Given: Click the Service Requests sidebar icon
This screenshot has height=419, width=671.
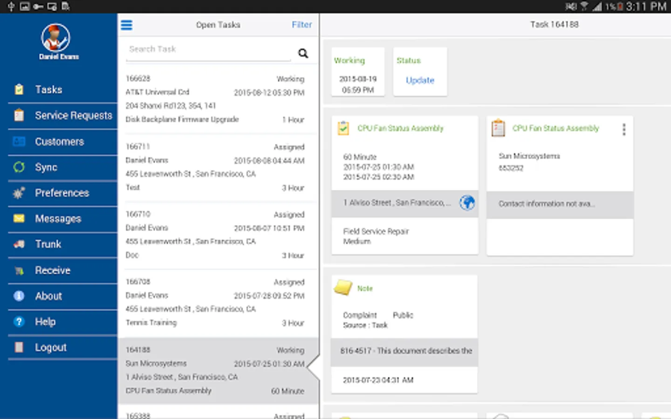Looking at the screenshot, I should 19,115.
